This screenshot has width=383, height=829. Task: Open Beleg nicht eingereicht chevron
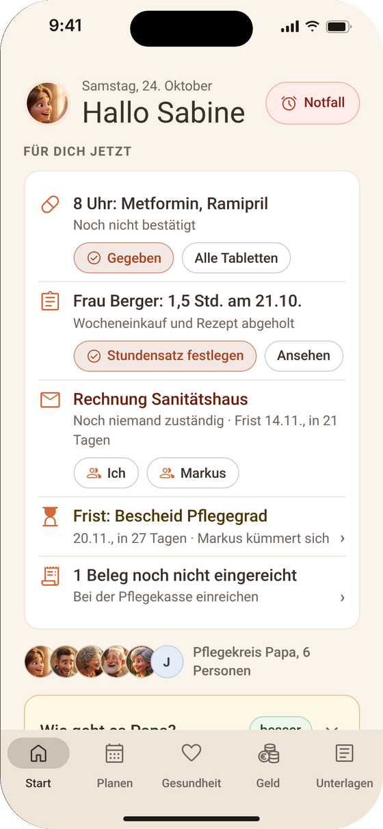343,598
